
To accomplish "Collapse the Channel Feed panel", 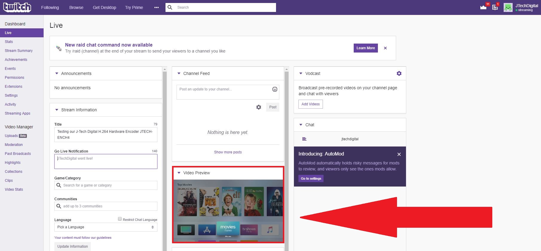I will [179, 73].
